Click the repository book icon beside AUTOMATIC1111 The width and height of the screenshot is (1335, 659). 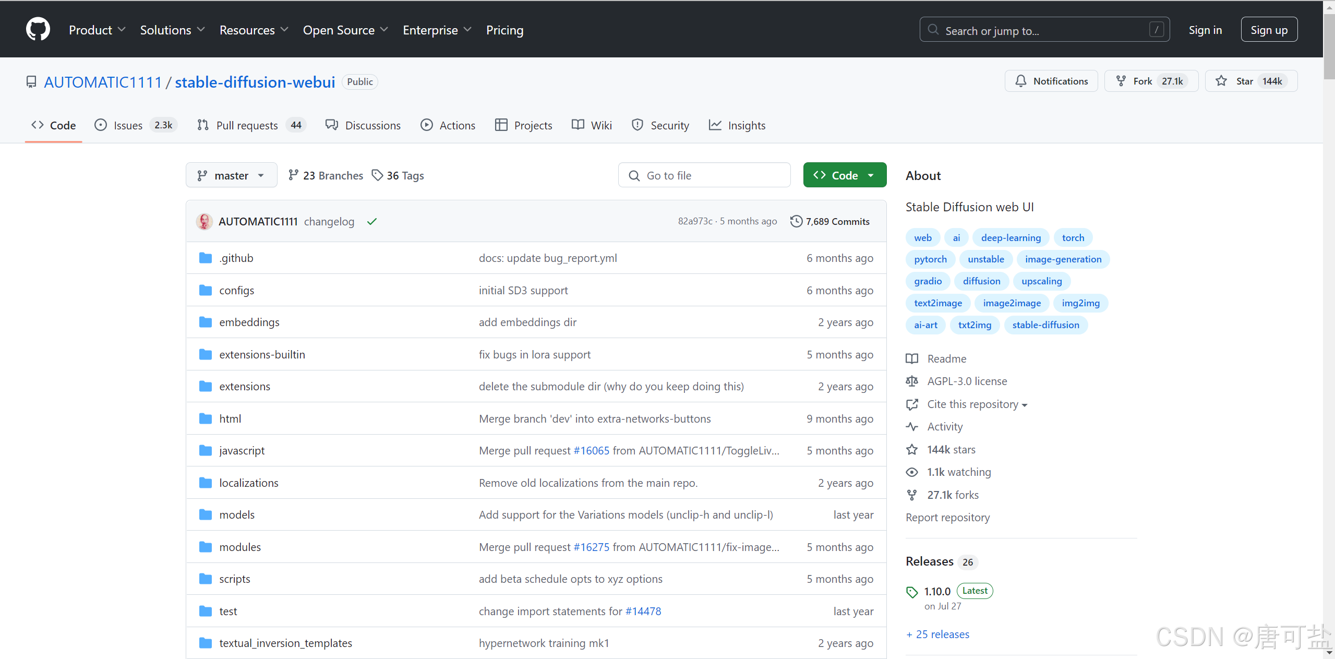pyautogui.click(x=31, y=82)
